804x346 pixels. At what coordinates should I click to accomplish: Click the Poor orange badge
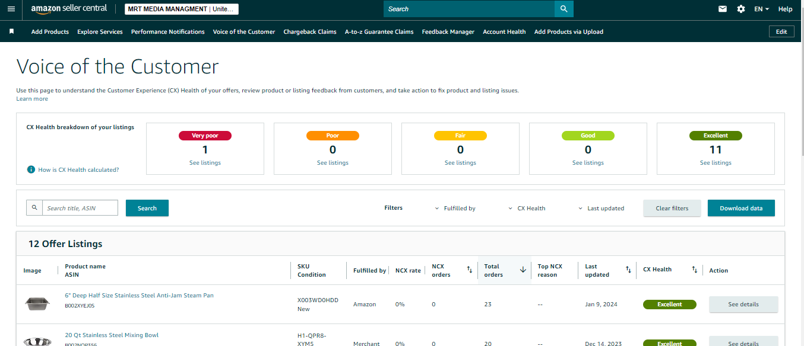[333, 136]
